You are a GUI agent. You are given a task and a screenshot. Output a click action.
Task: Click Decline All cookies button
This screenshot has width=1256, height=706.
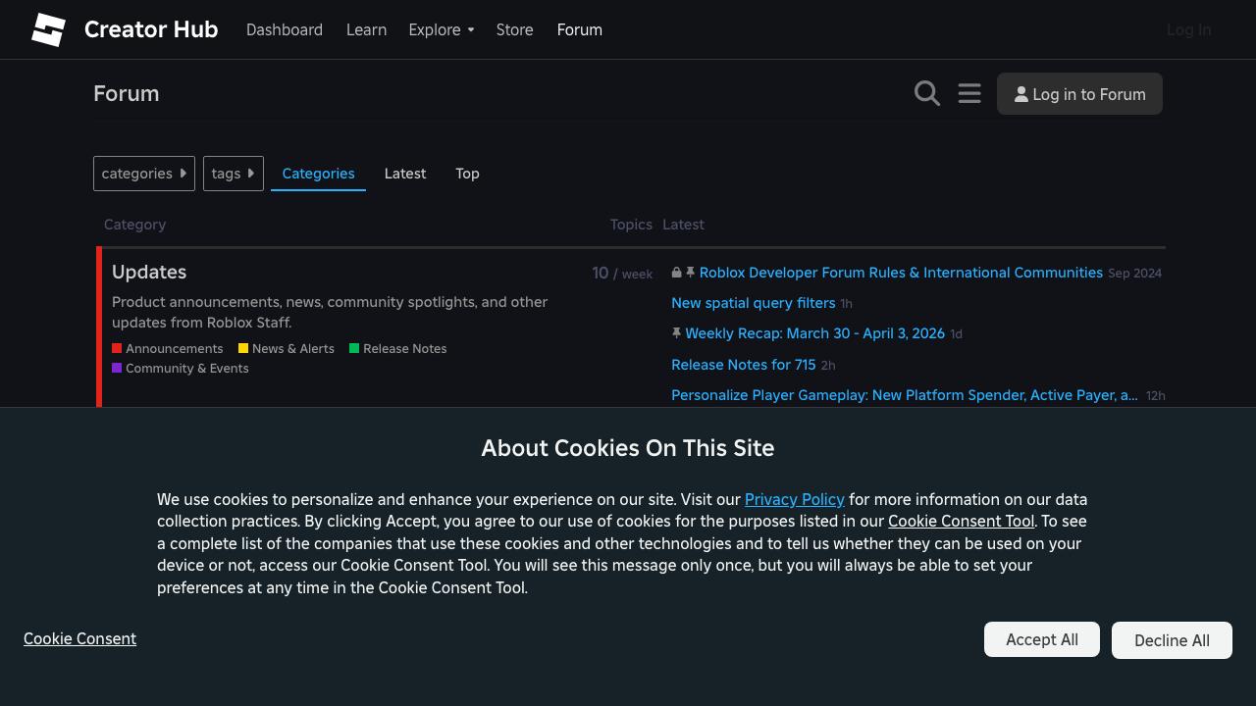tap(1172, 640)
